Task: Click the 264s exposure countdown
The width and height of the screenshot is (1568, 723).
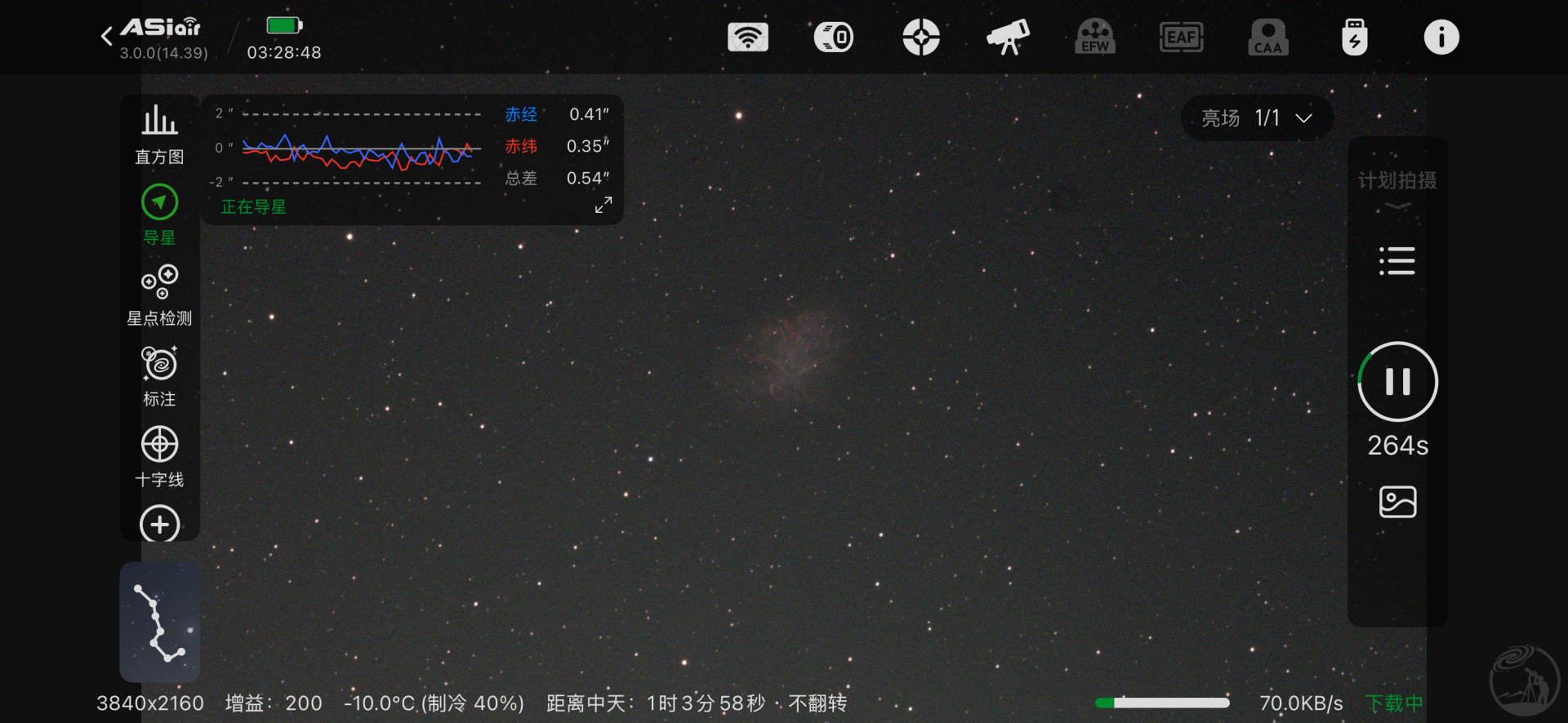Action: point(1397,446)
